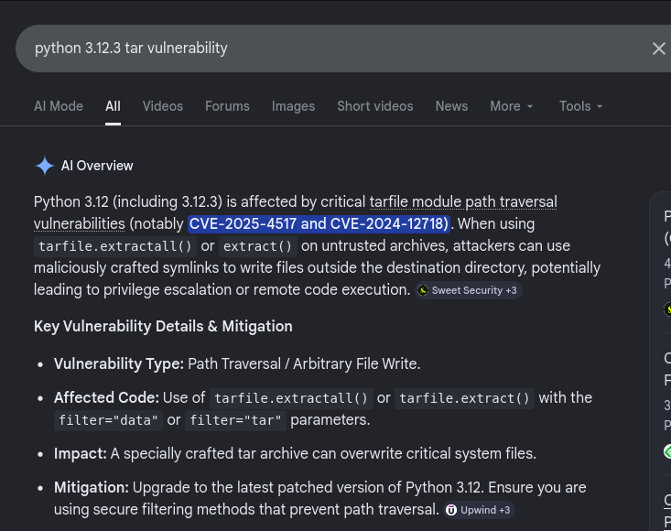Go to the News tab
Image resolution: width=671 pixels, height=531 pixels.
click(451, 106)
